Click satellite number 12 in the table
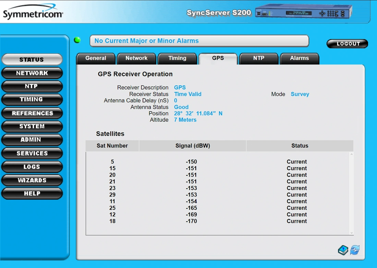Screen dimensions: 377x268 pos(112,215)
